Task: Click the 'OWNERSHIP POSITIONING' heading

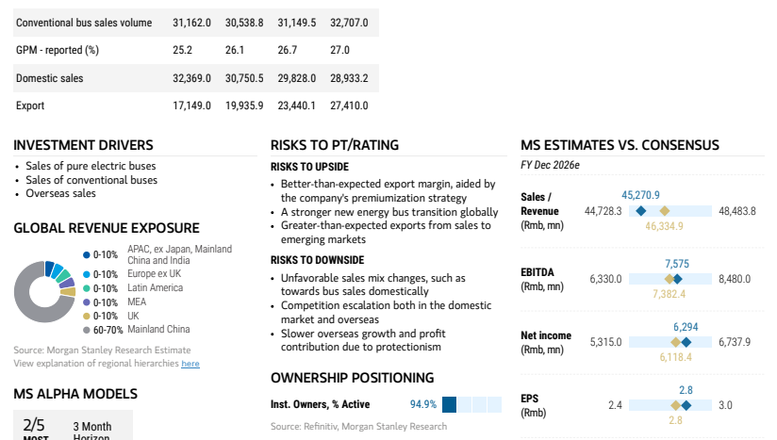Action: pos(353,378)
